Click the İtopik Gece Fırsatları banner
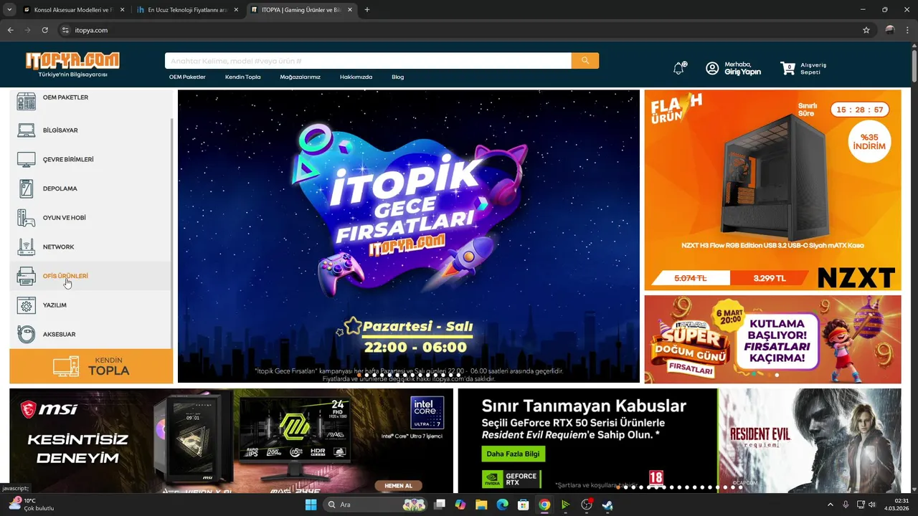Screen dimensions: 918x516 [408, 236]
